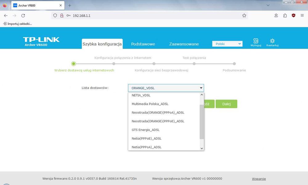Screen dimensions: 308x185
Task: Click the Wyloguj logout icon
Action: (x=256, y=42)
